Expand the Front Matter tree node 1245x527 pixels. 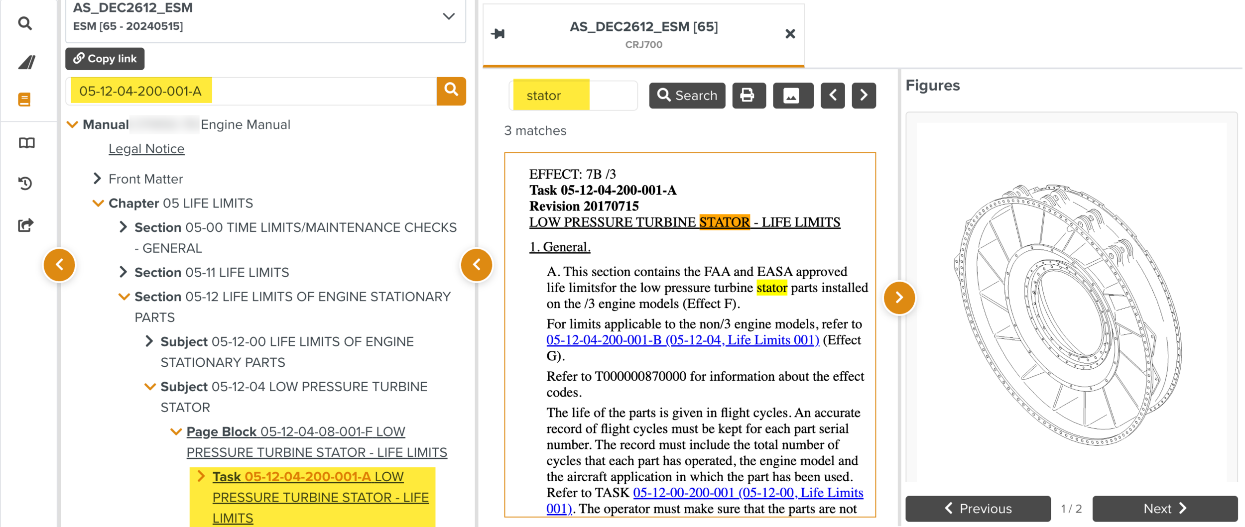98,179
